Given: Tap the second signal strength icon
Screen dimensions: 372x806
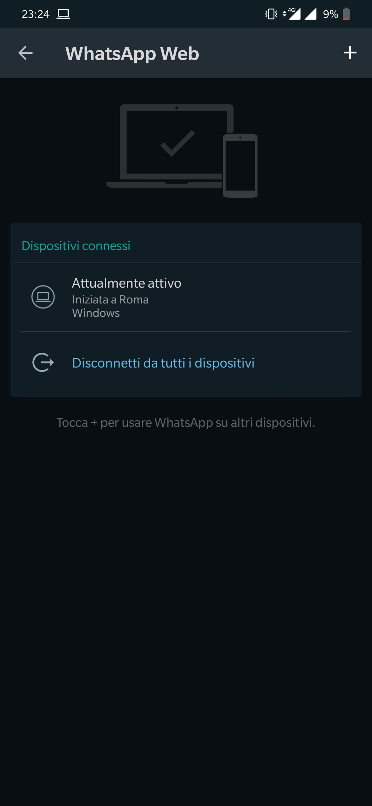Looking at the screenshot, I should (x=311, y=14).
